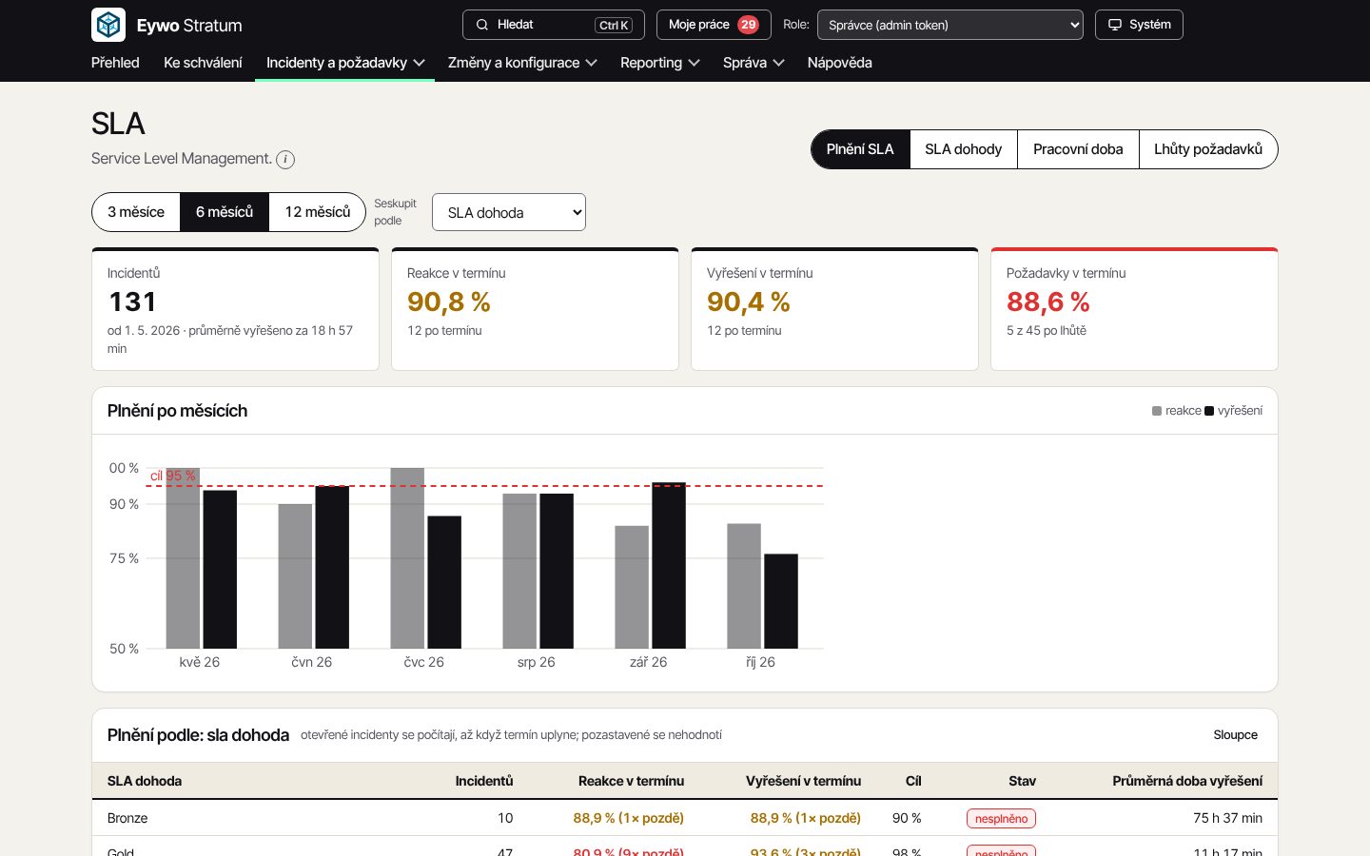This screenshot has width=1370, height=856.
Task: Click the red 29 badge on Moje práce
Action: pos(748,25)
